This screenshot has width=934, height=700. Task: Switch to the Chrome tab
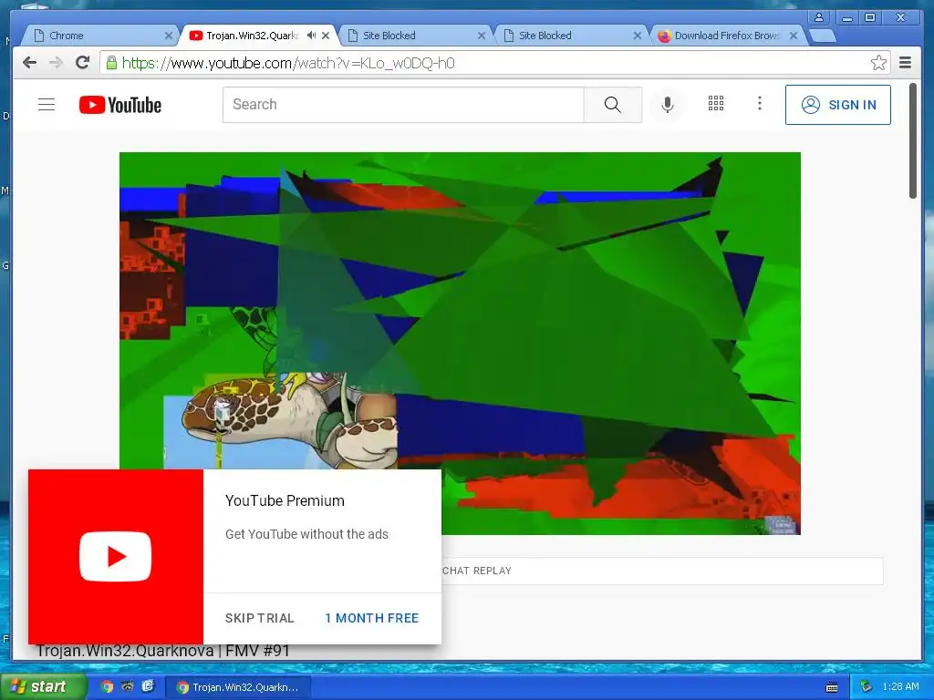coord(99,36)
